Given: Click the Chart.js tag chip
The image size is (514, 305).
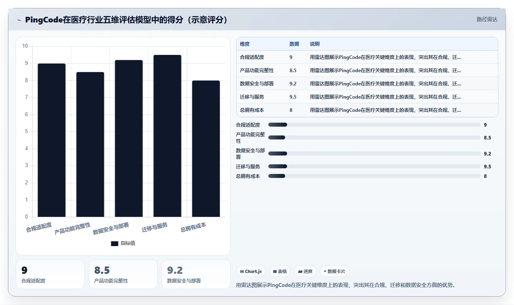Looking at the screenshot, I should coord(251,271).
